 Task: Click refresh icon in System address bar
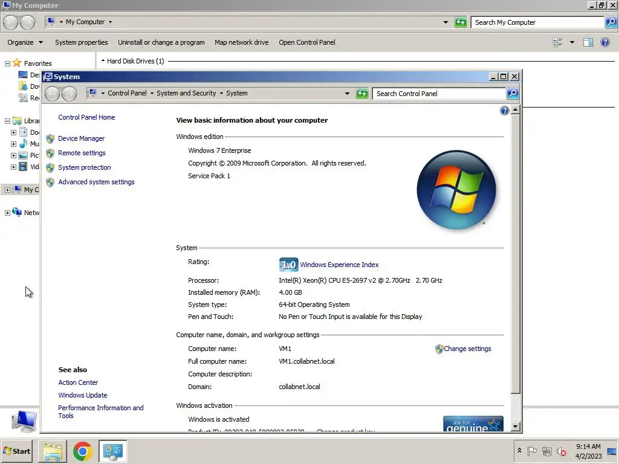pyautogui.click(x=362, y=94)
